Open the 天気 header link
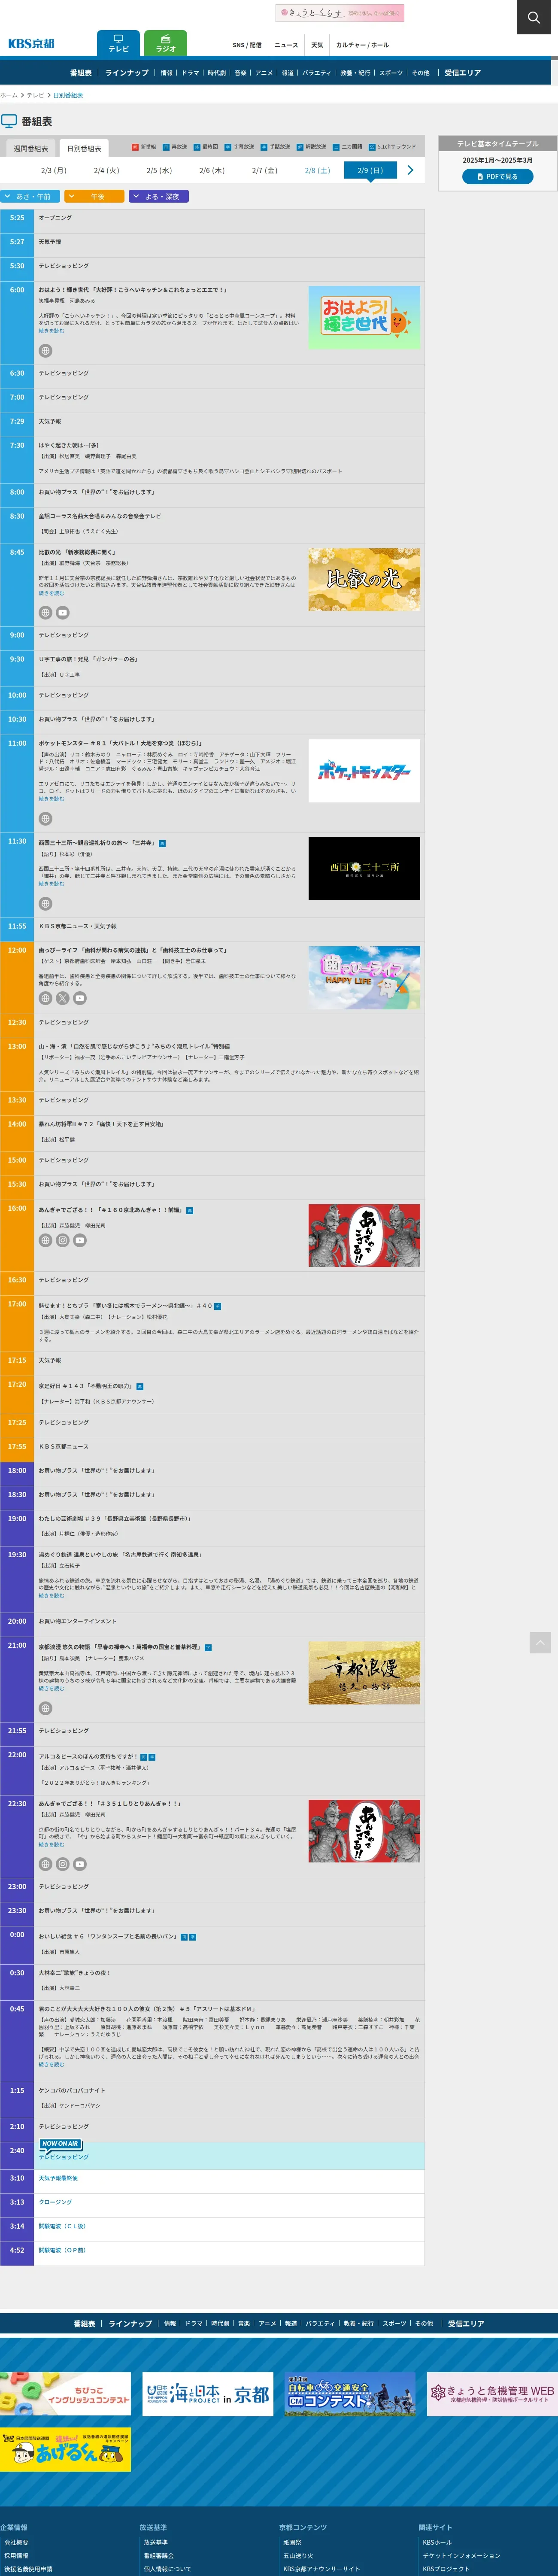This screenshot has height=2576, width=558. pos(317,45)
